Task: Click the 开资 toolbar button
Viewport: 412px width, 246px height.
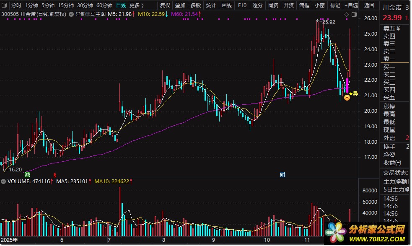Action: pyautogui.click(x=289, y=5)
